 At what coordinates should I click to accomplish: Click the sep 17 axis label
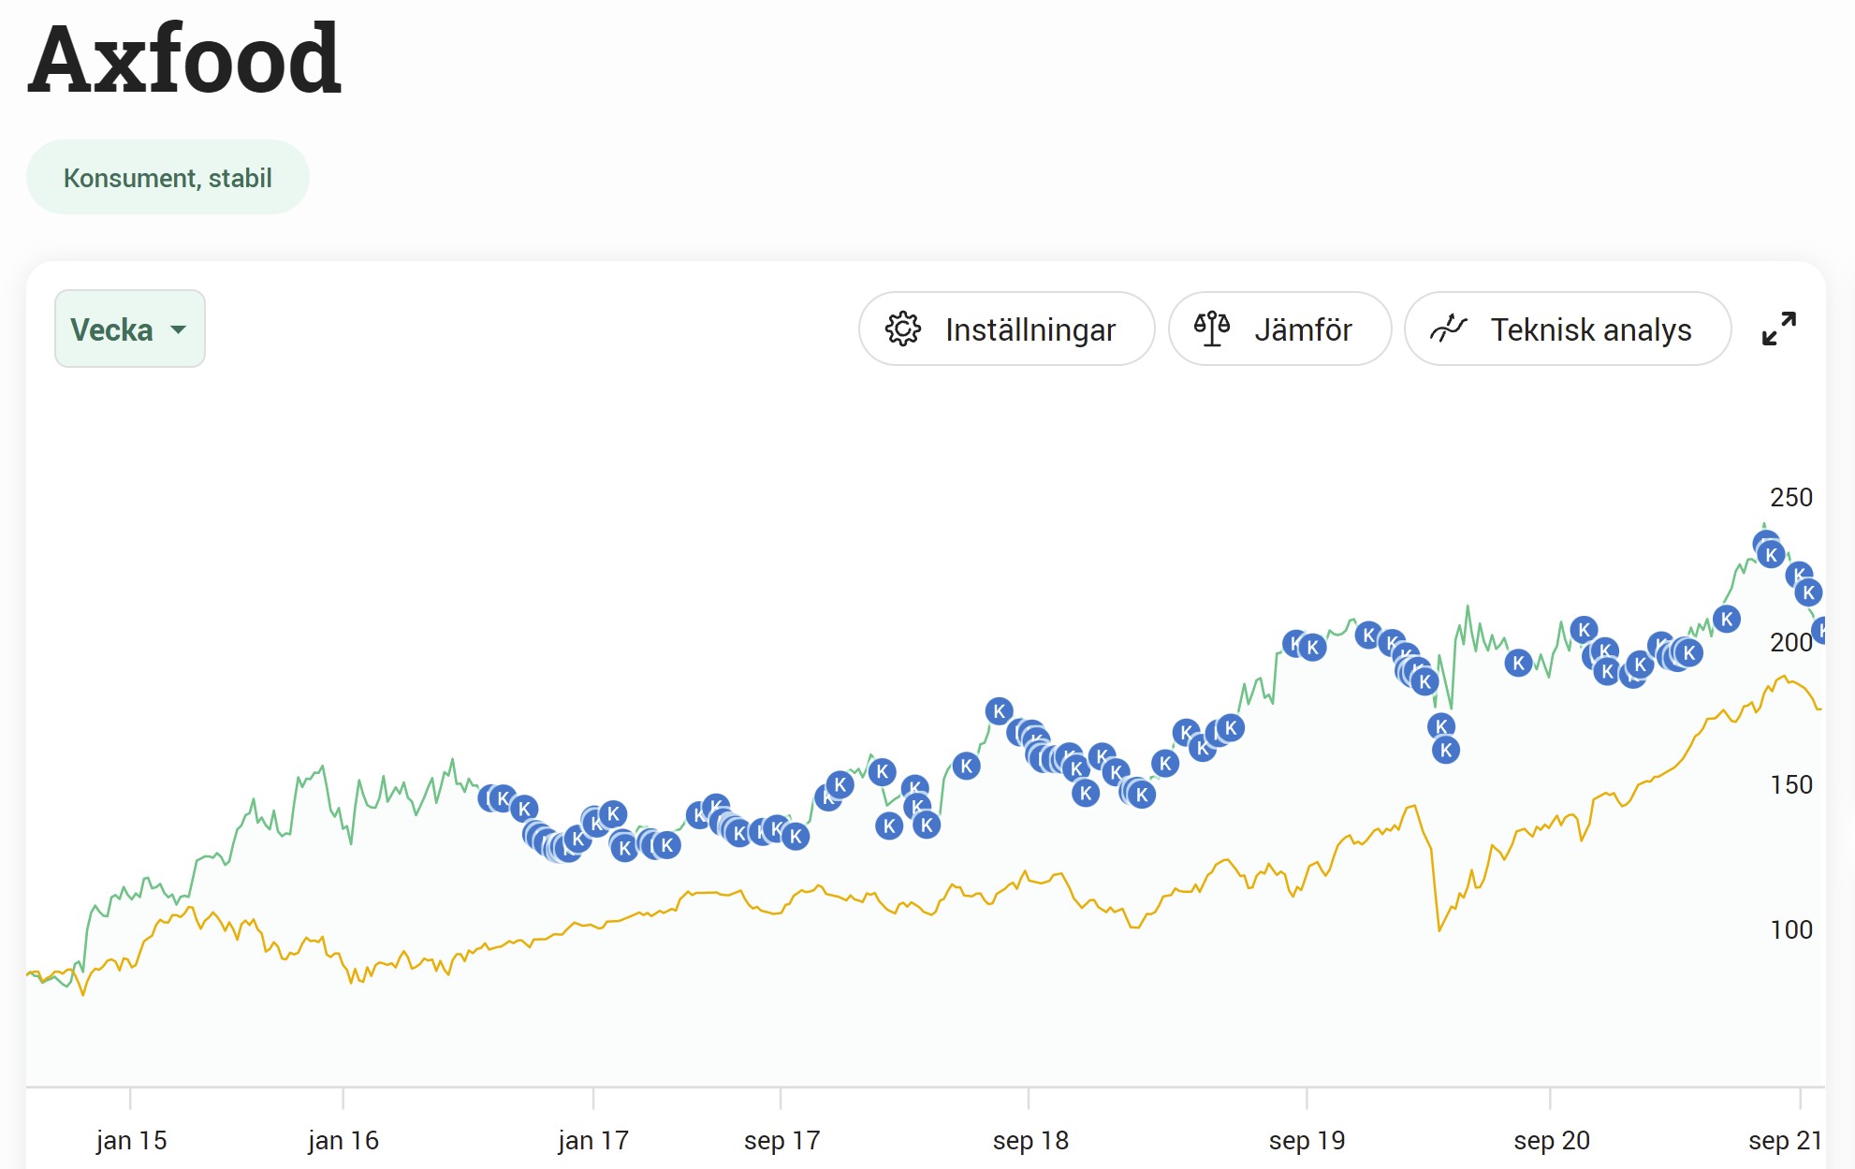coord(781,1140)
